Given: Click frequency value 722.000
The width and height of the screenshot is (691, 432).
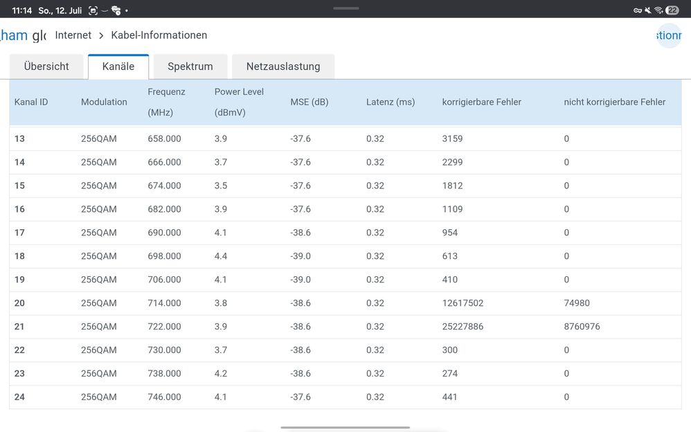Looking at the screenshot, I should click(164, 327).
